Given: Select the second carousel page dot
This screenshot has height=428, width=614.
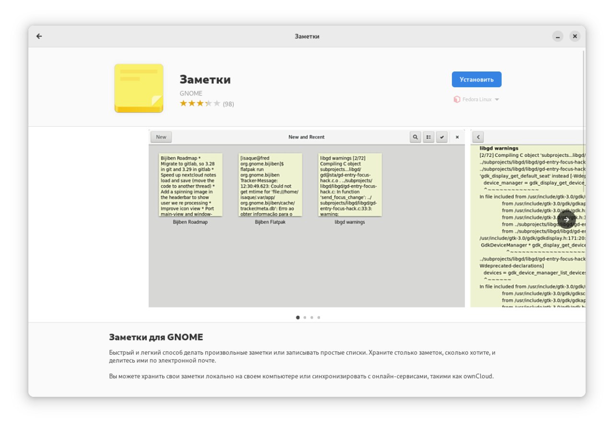Looking at the screenshot, I should [x=305, y=317].
